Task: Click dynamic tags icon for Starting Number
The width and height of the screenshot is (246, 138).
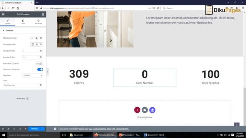Action: point(41,38)
